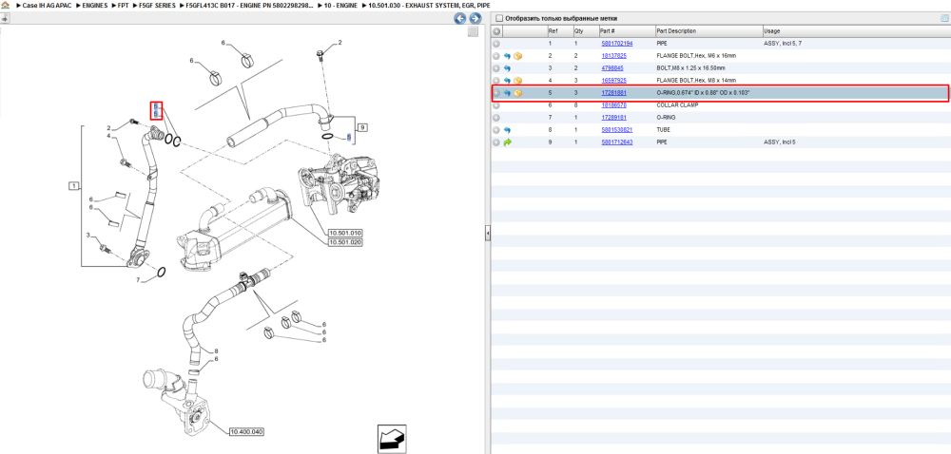Click the circle icon in PIPE 5801702194 row
The width and height of the screenshot is (951, 454).
coord(496,44)
